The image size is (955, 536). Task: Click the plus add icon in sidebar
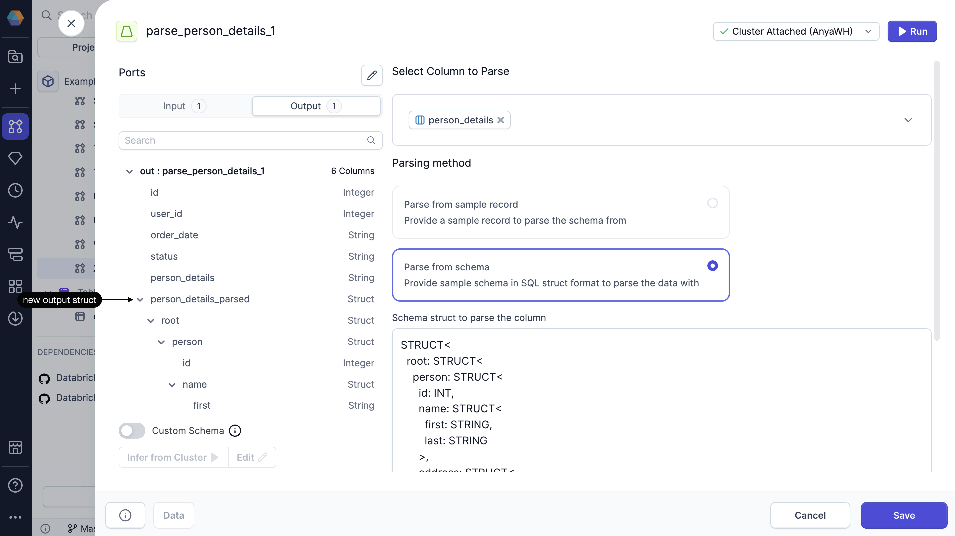(15, 89)
